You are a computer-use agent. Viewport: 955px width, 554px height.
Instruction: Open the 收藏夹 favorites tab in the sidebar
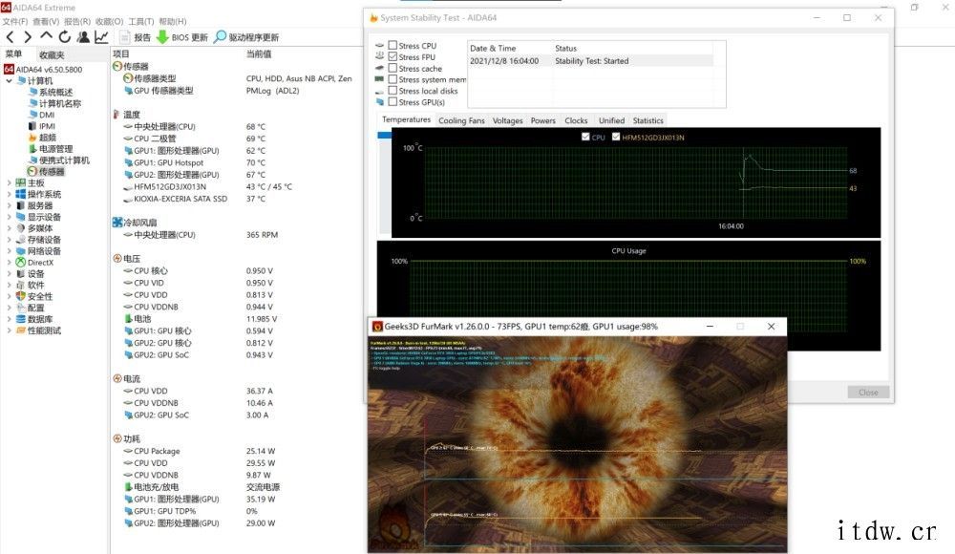(52, 54)
